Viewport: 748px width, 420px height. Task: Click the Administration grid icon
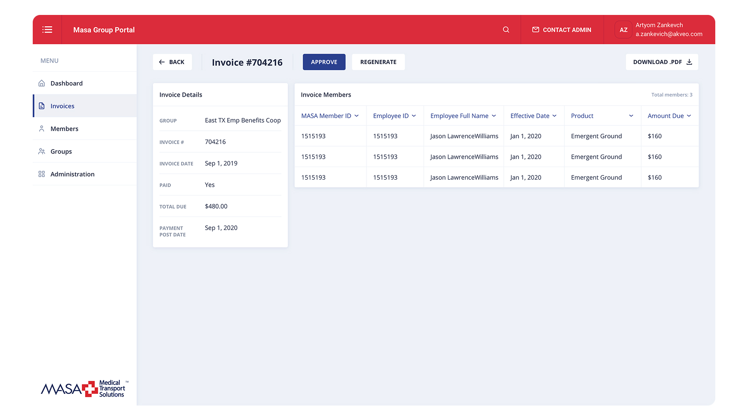point(42,174)
